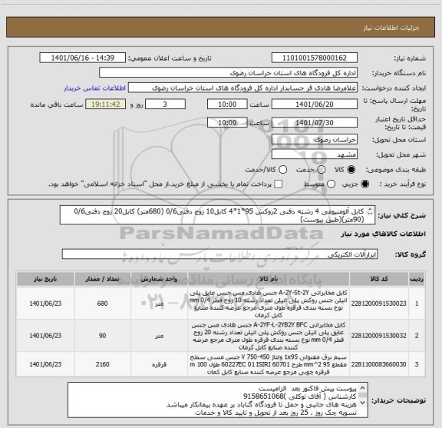Image resolution: width=442 pixels, height=428 pixels.
Task: Select the کالا/خدمت radio button
Action: point(282,170)
